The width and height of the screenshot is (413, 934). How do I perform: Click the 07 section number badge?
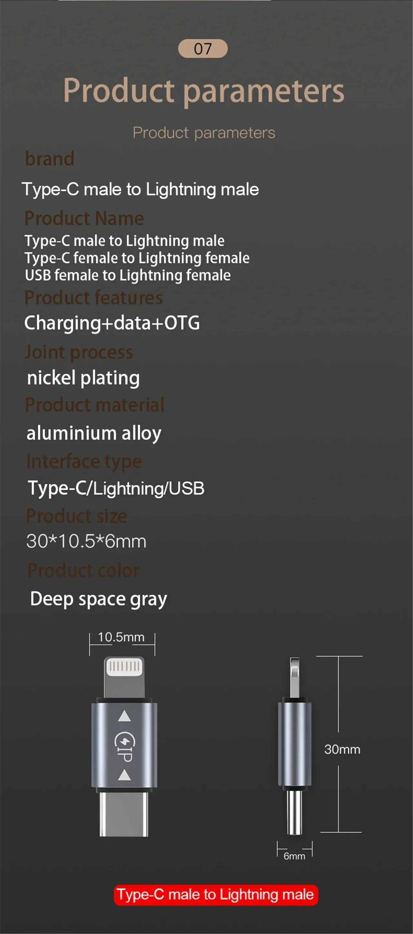pos(203,49)
